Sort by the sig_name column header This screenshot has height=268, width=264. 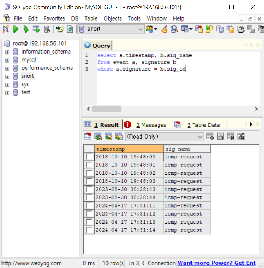(187, 149)
